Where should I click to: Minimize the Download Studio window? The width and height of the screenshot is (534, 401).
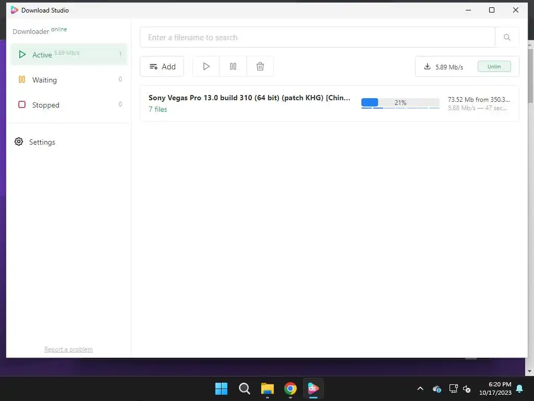(x=468, y=10)
